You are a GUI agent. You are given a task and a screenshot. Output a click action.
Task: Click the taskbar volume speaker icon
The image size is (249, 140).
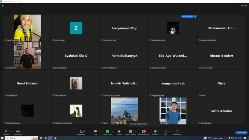coord(235,138)
